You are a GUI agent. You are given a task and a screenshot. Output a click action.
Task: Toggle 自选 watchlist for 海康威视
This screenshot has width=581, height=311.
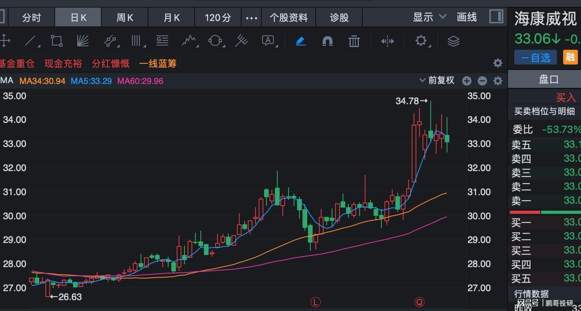pos(535,58)
